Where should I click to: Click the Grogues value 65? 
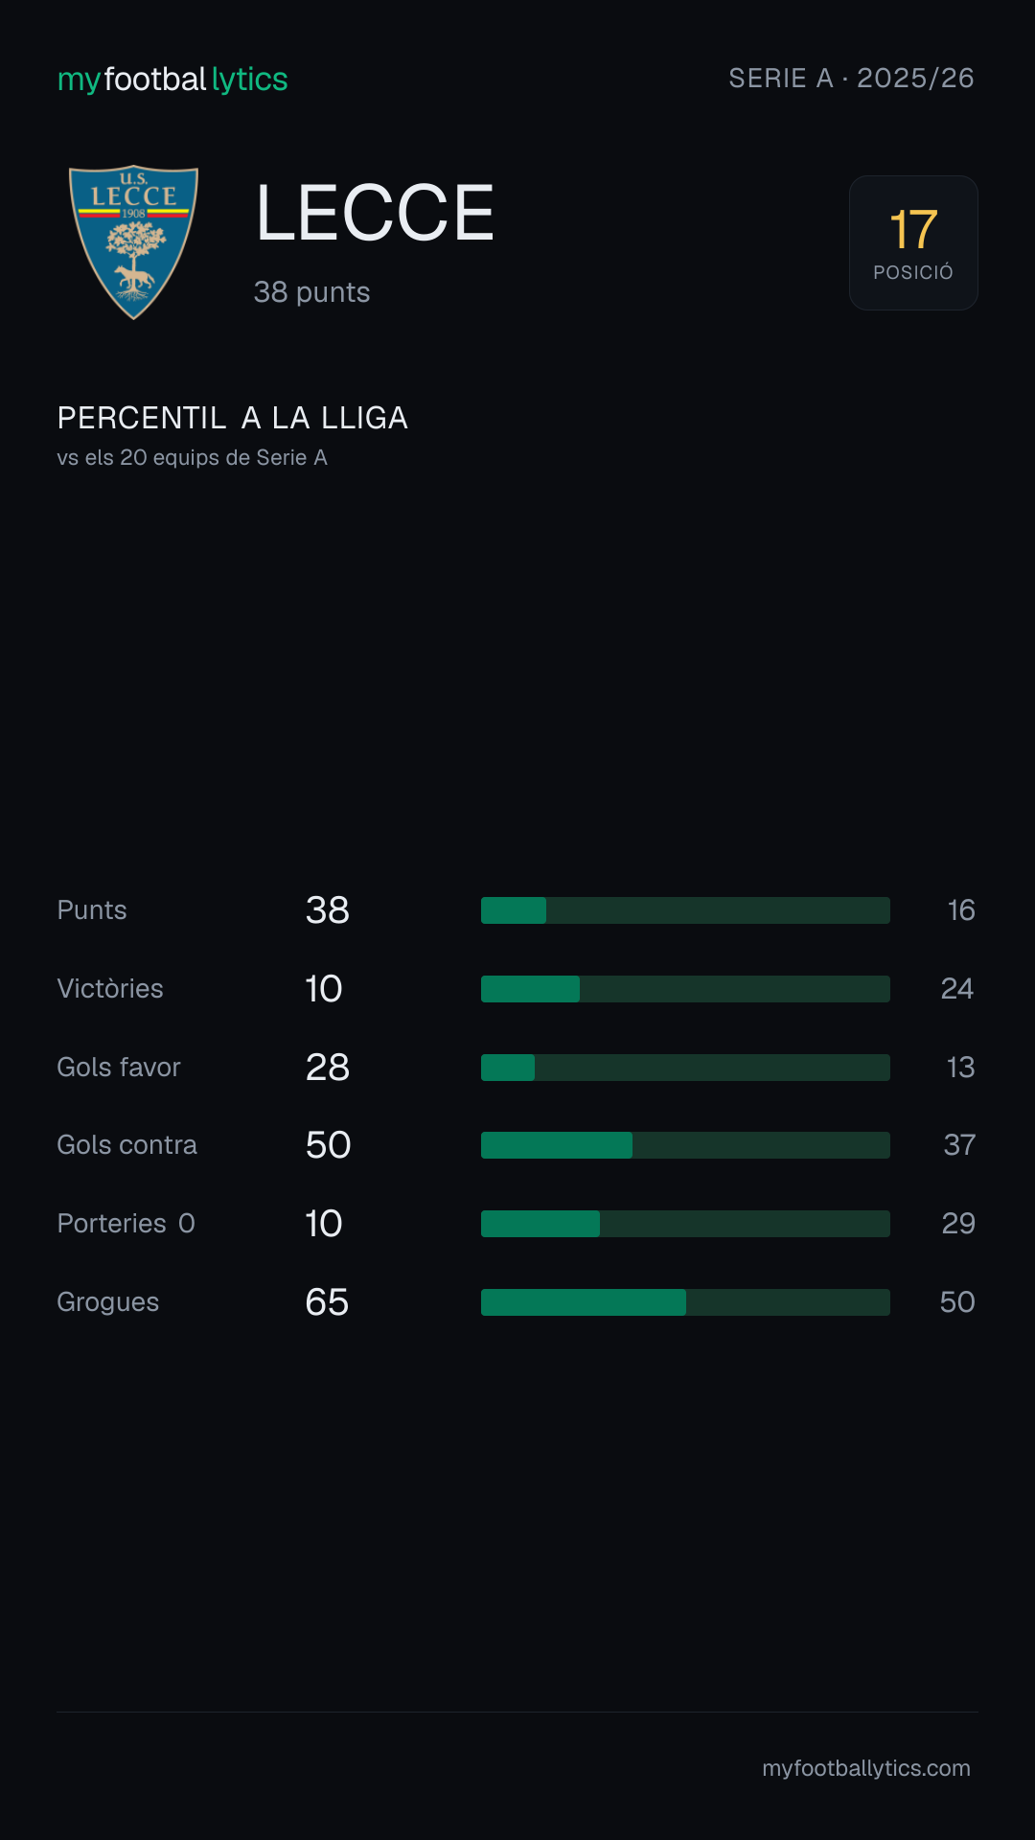(327, 1302)
